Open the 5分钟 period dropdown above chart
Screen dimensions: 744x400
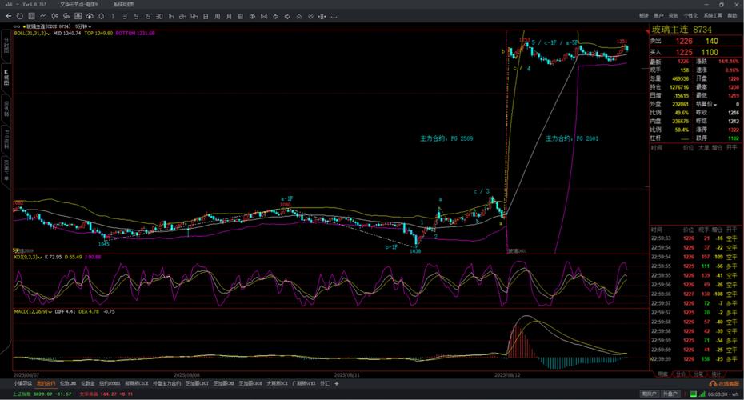point(84,26)
